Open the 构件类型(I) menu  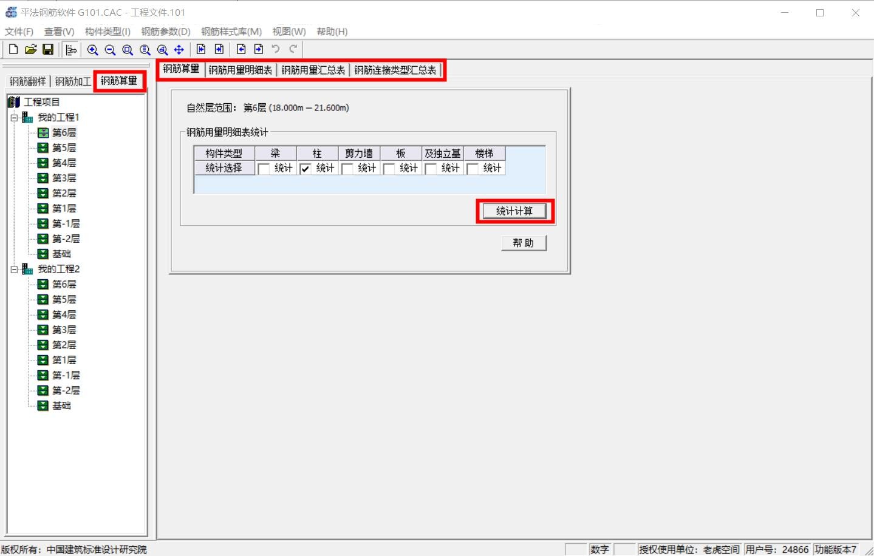[x=108, y=32]
